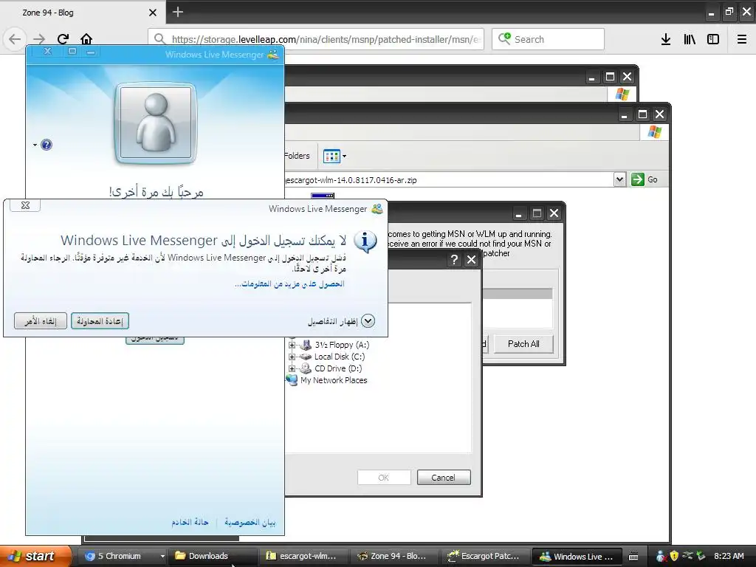756x567 pixels.
Task: Click the Folders button in Explorer toolbar
Action: [x=297, y=156]
